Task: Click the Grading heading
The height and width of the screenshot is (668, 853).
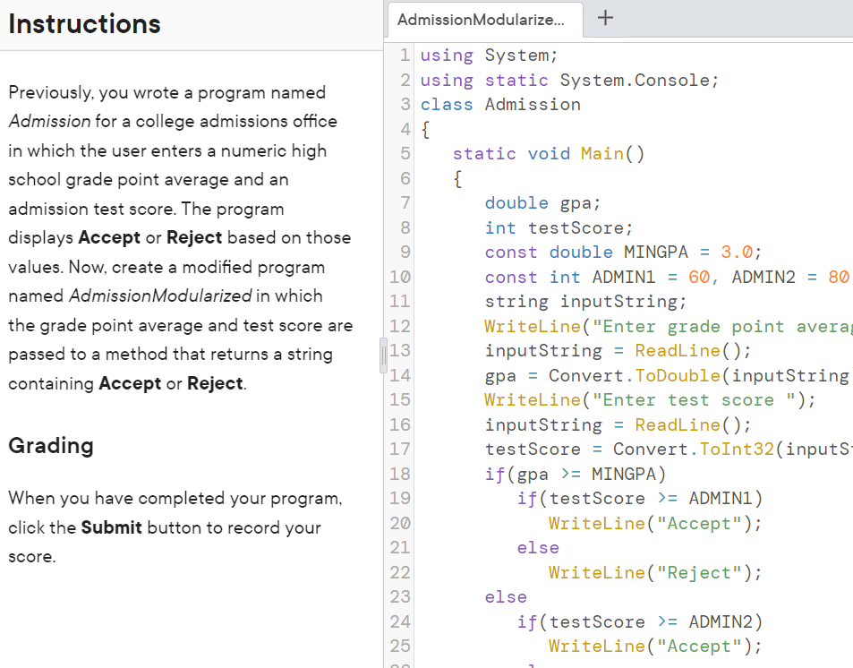Action: click(49, 445)
